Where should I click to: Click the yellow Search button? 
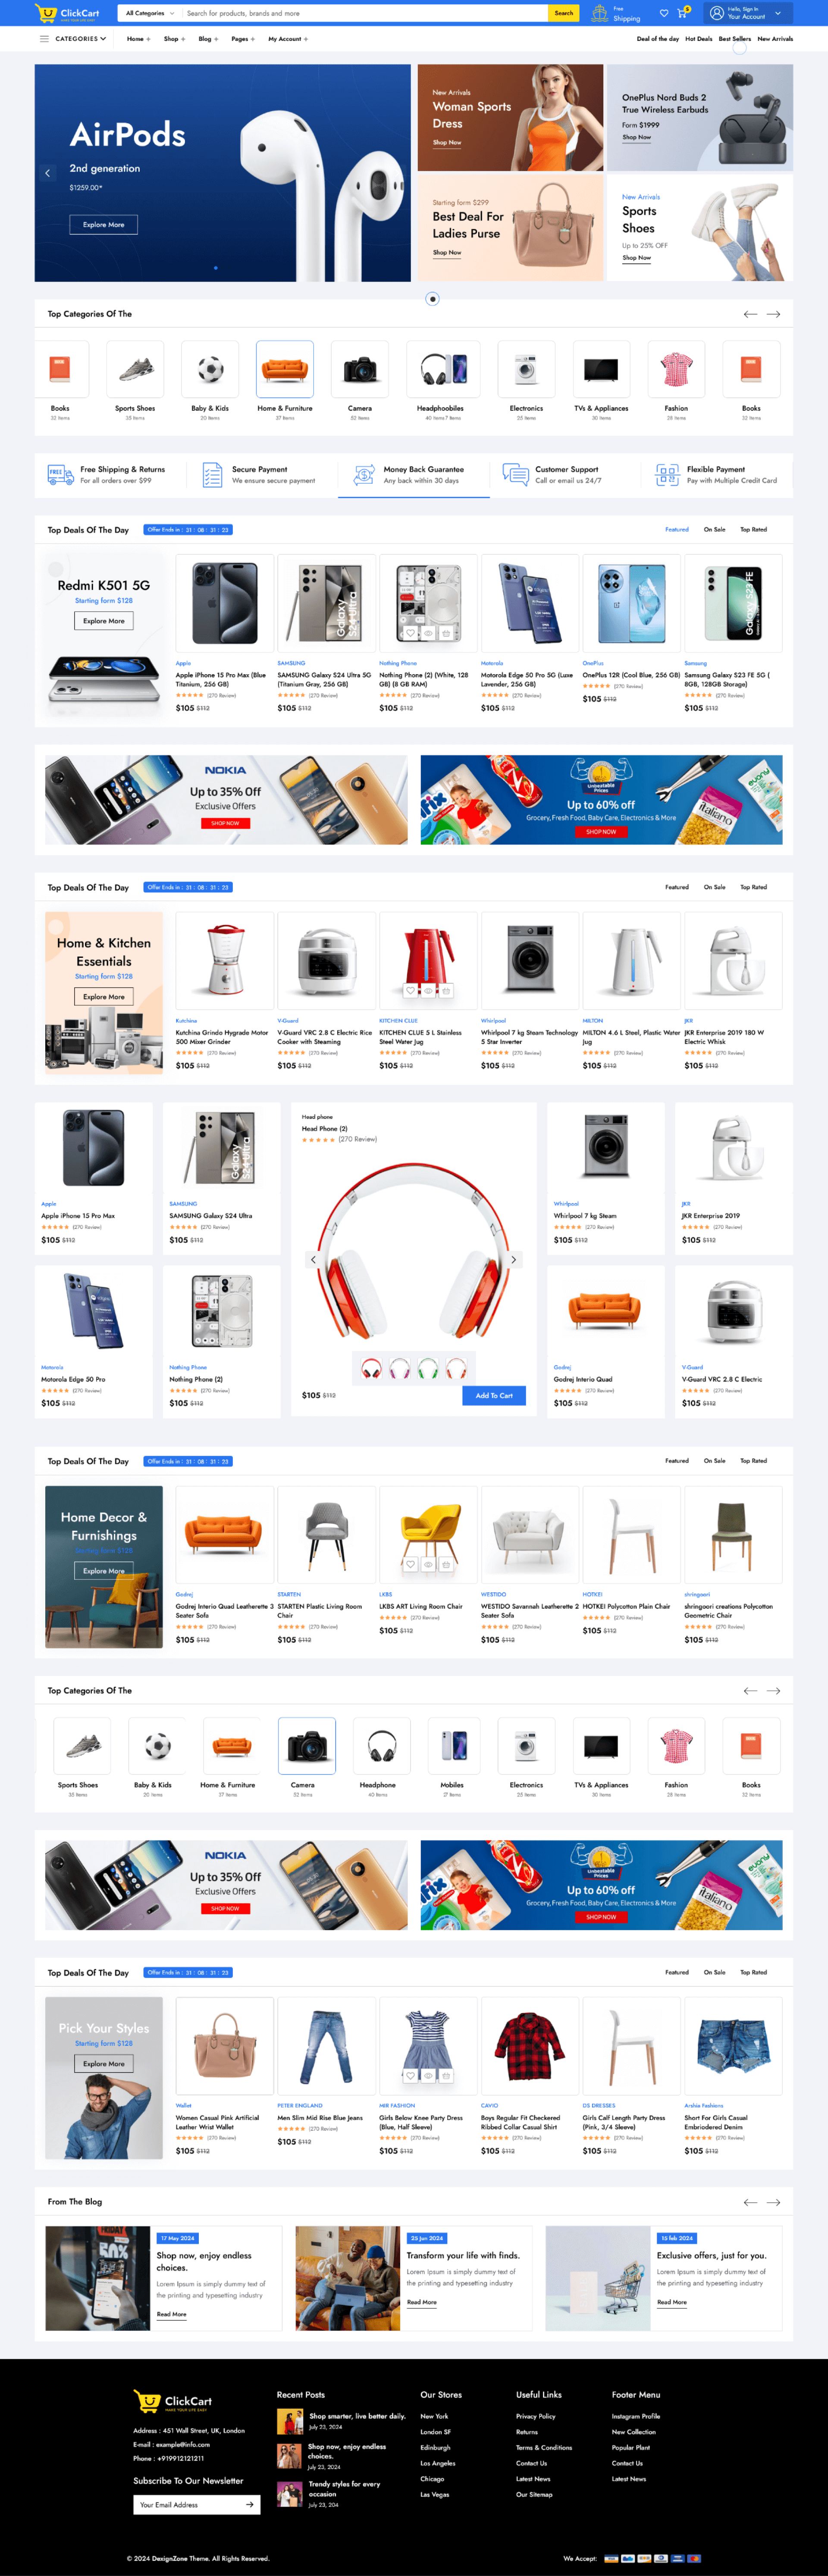click(x=564, y=13)
